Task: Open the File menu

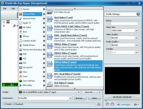Action: click(x=5, y=9)
